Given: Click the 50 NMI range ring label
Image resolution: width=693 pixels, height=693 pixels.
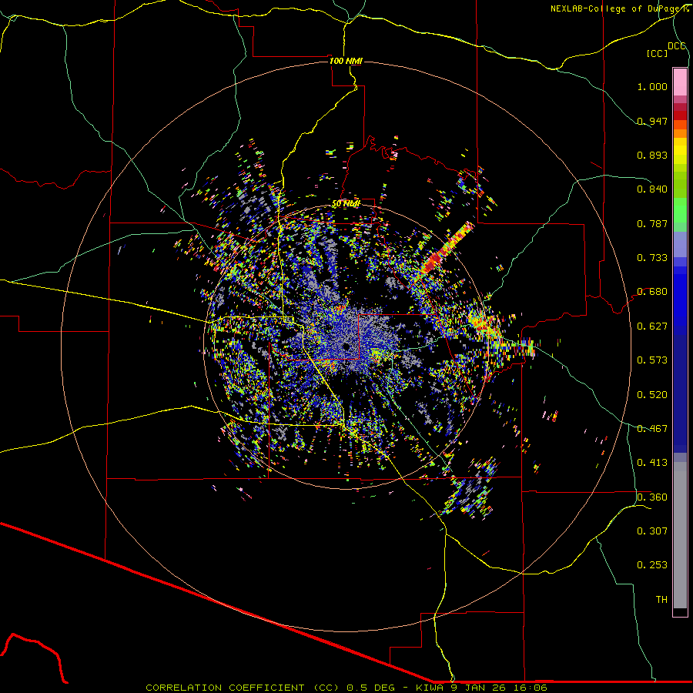Looking at the screenshot, I should (x=346, y=203).
